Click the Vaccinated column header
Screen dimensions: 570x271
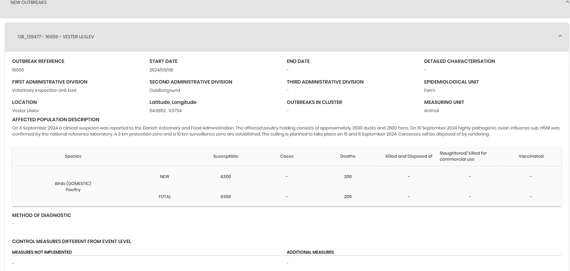(x=531, y=156)
